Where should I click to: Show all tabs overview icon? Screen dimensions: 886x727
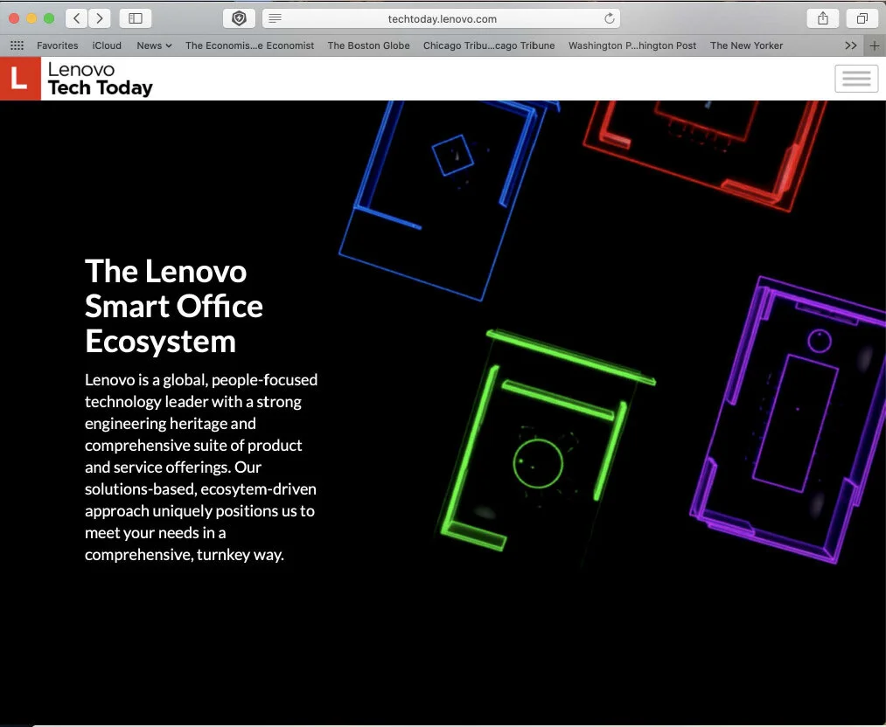click(x=862, y=18)
